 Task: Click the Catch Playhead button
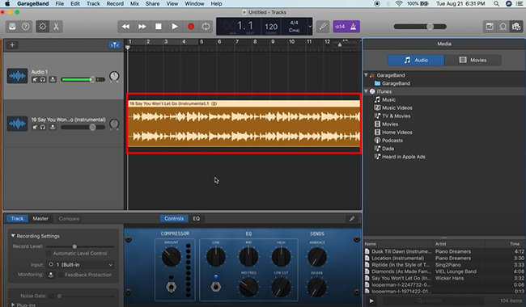(x=114, y=45)
